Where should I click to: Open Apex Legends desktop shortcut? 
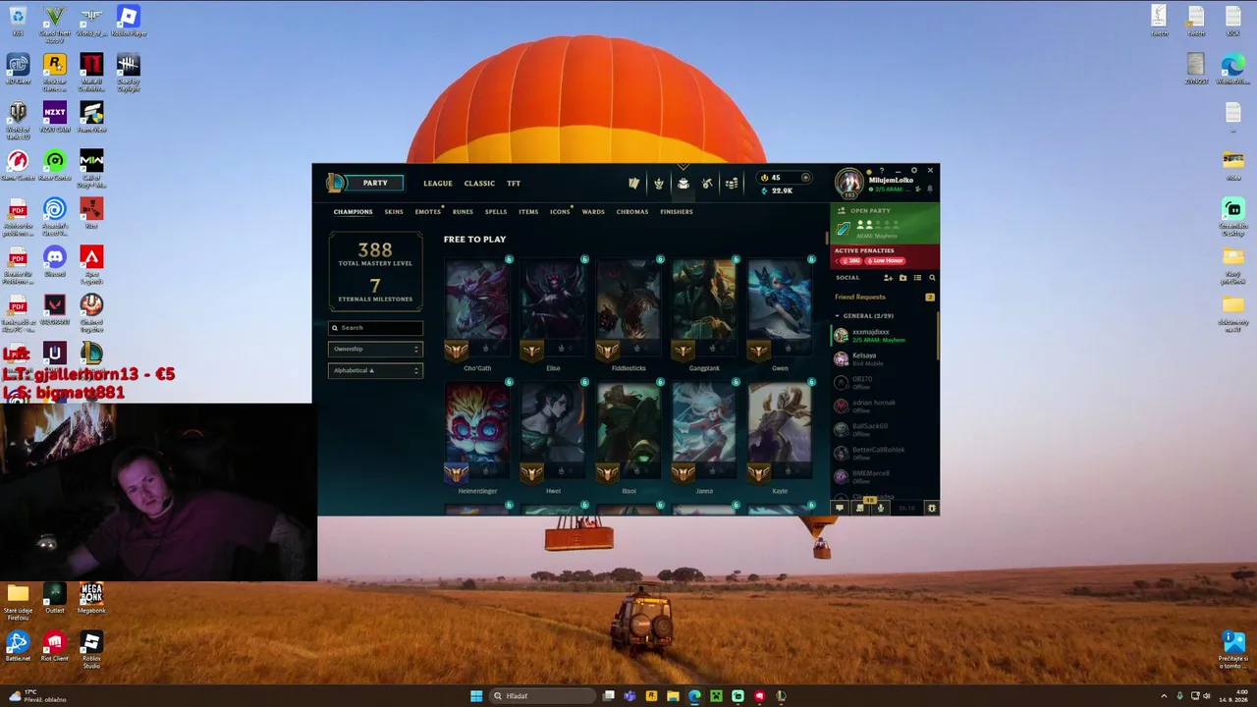[x=91, y=265]
